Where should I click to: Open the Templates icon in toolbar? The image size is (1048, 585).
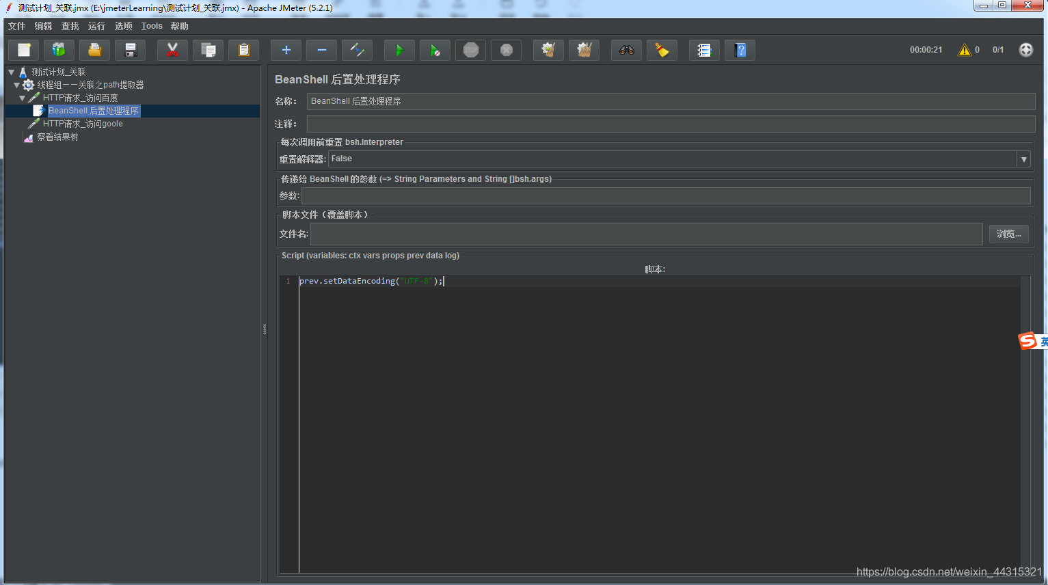coord(59,50)
